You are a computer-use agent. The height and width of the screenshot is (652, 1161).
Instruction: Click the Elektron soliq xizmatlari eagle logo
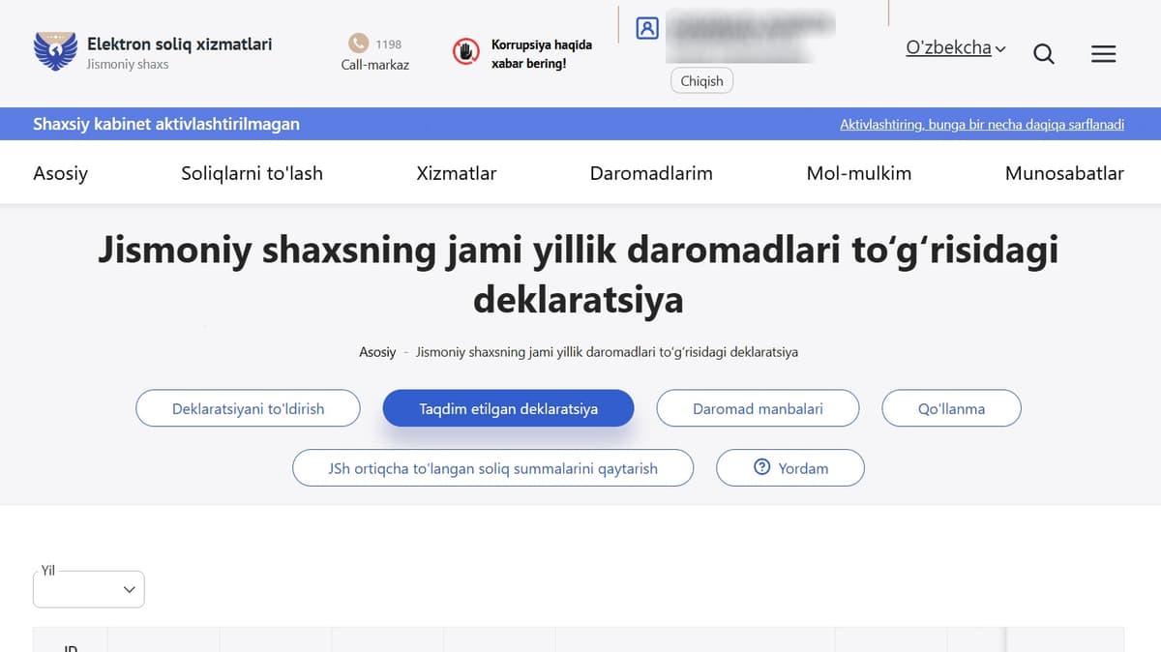tap(55, 52)
